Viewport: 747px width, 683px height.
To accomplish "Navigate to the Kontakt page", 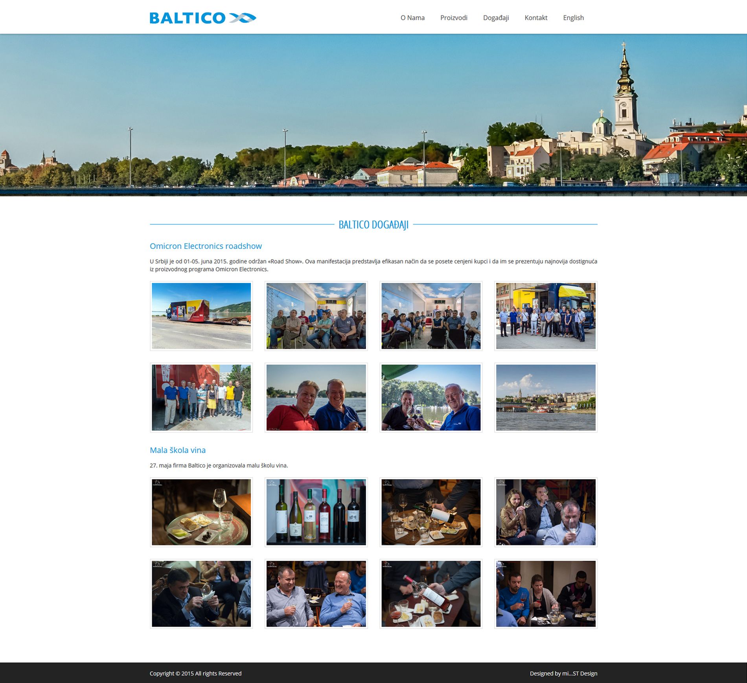I will point(536,18).
